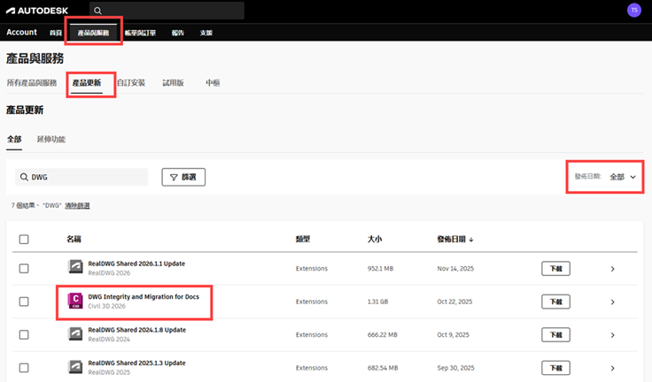The height and width of the screenshot is (382, 652).
Task: Switch to 產品更新 tab
Action: (87, 82)
